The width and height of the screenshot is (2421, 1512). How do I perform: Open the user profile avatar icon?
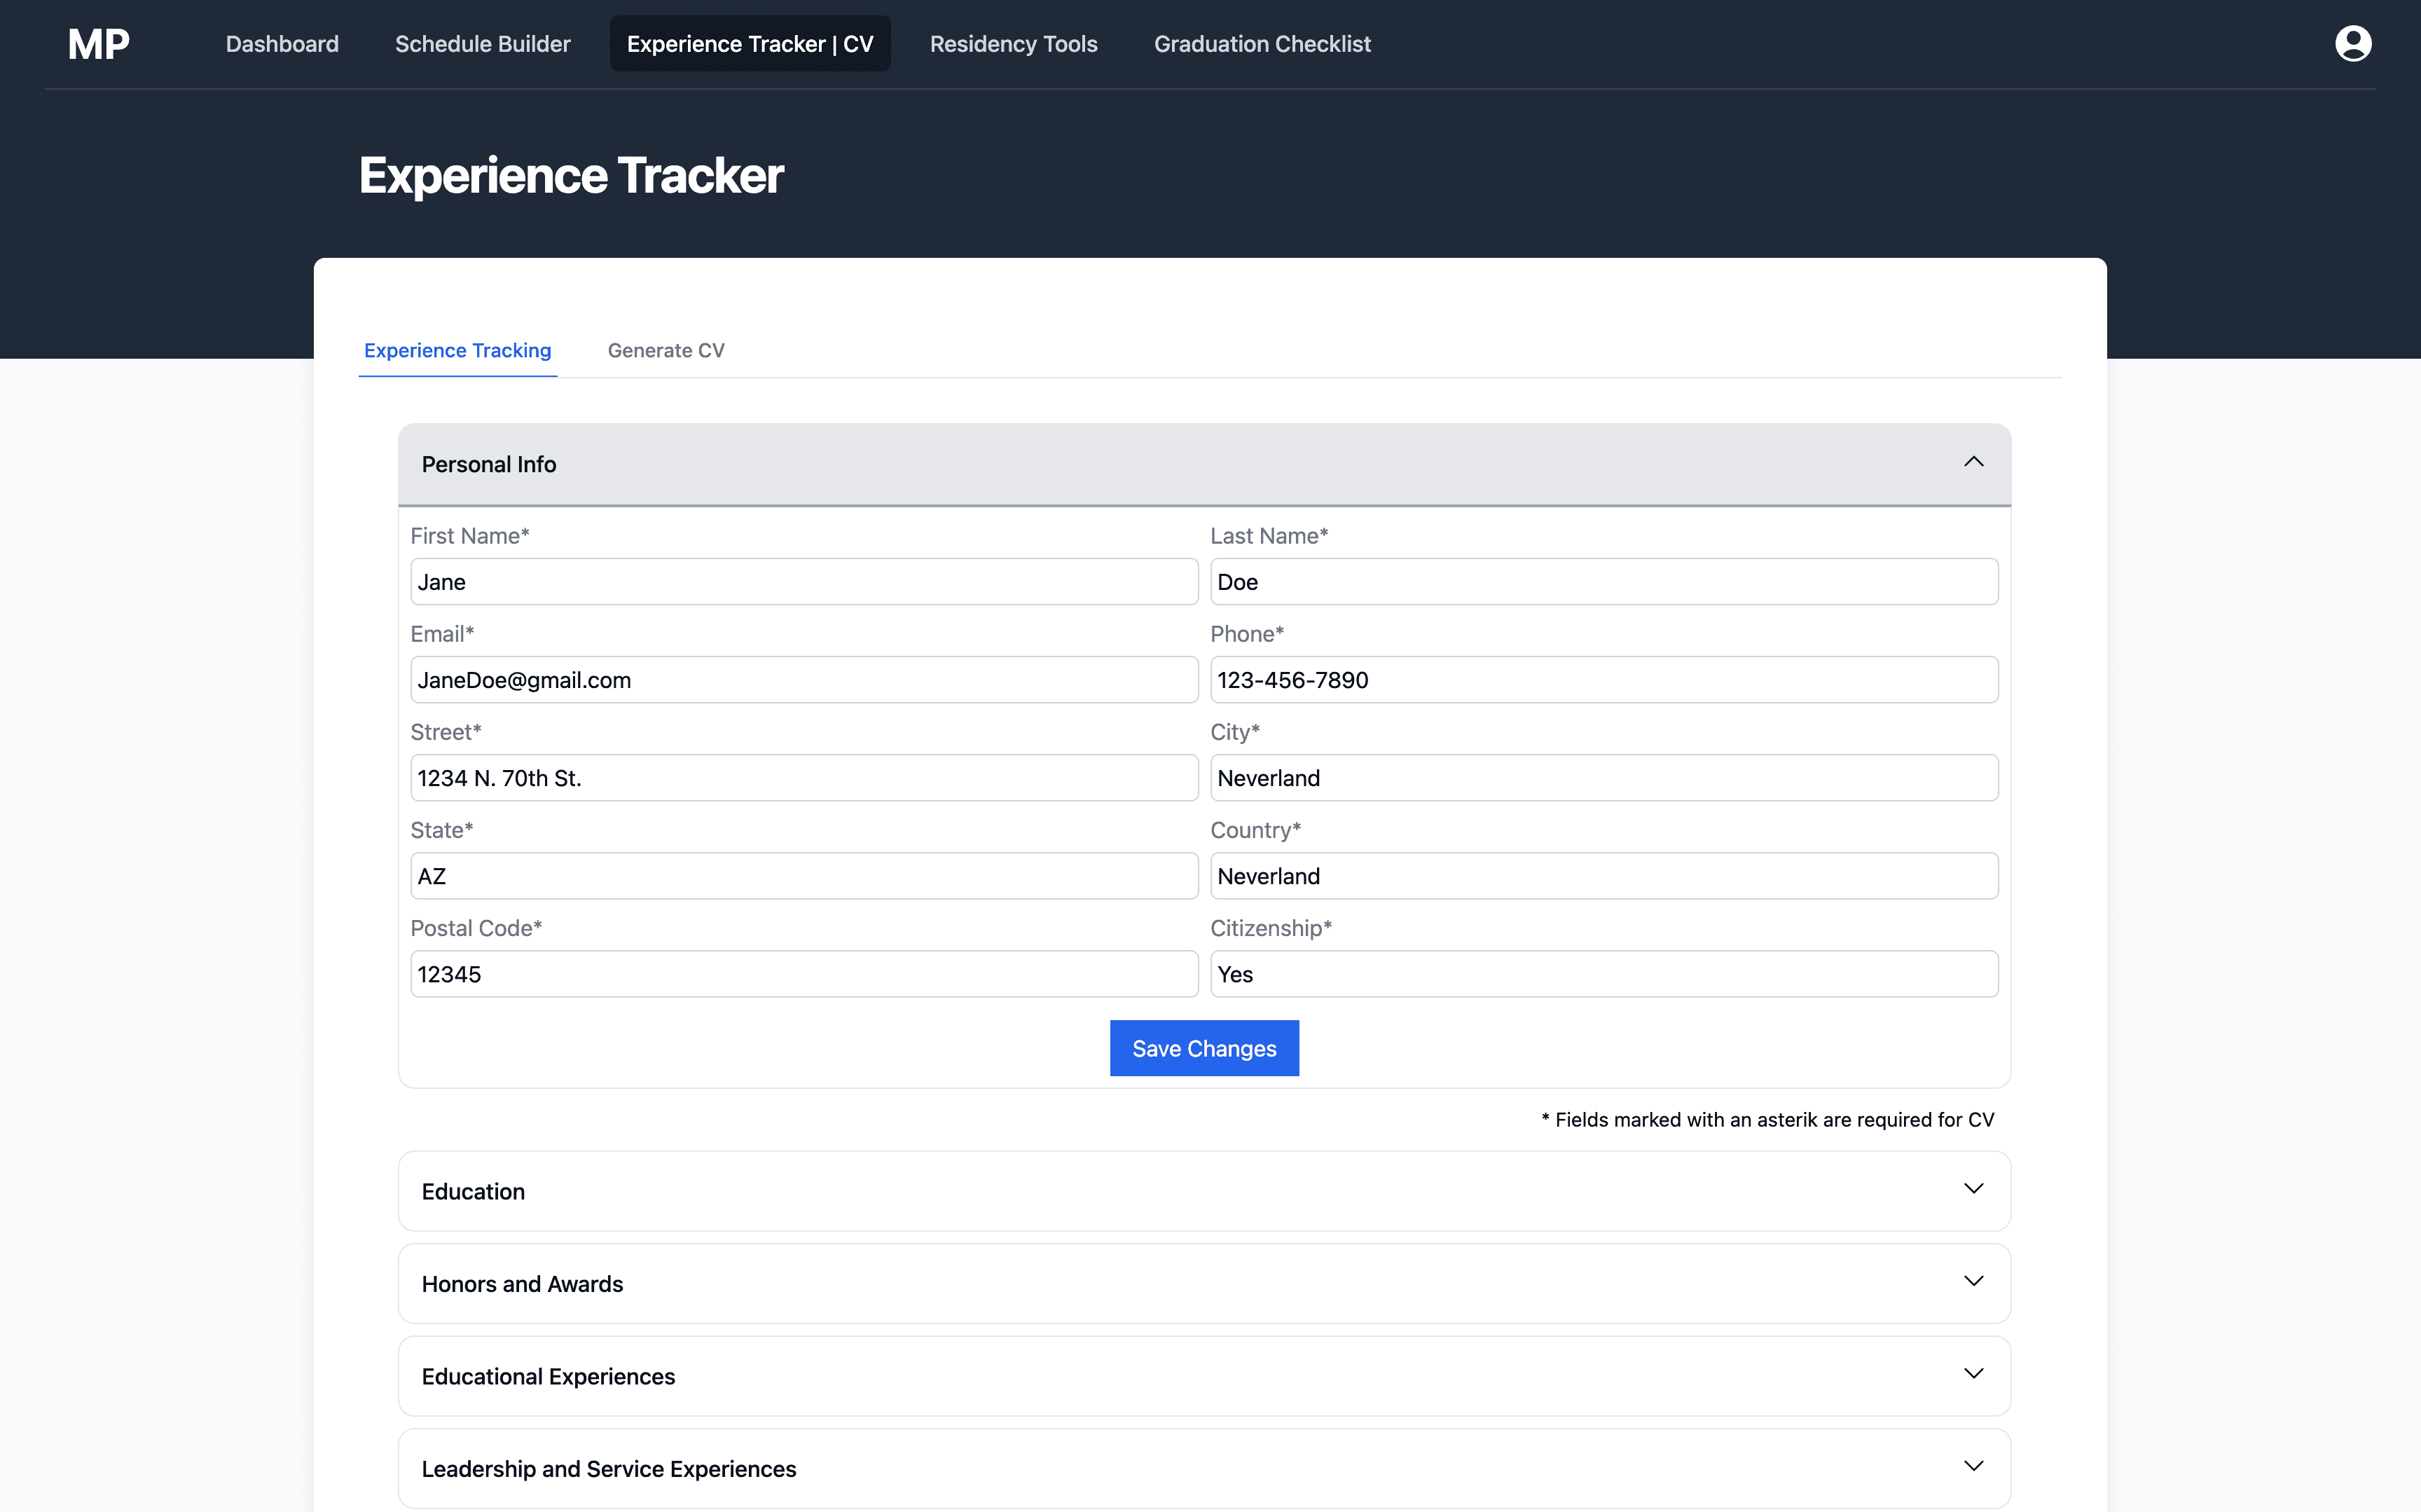pos(2352,44)
